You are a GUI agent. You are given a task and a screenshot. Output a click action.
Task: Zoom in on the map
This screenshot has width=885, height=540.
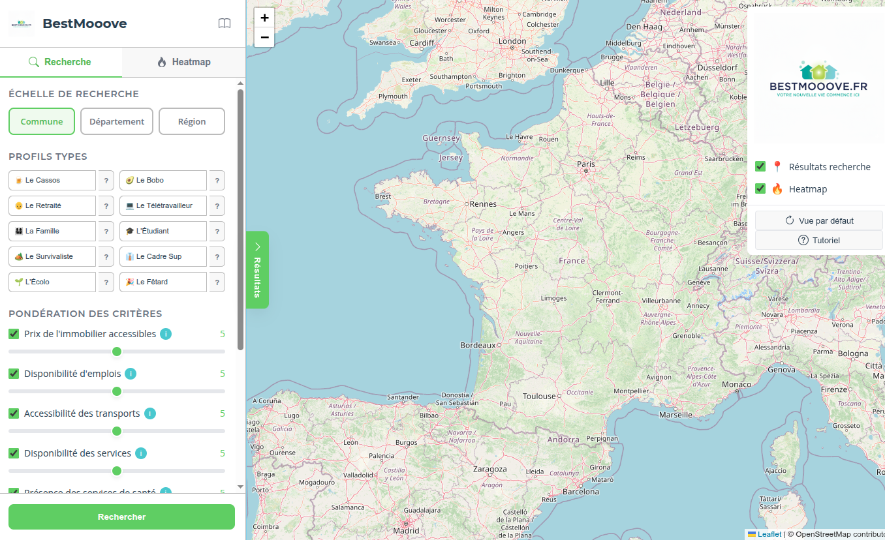(264, 18)
